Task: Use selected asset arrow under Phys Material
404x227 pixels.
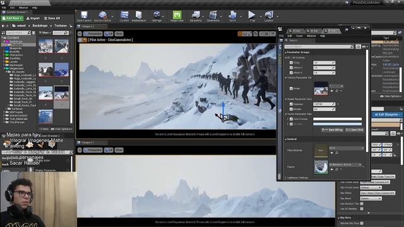Action: click(x=332, y=153)
